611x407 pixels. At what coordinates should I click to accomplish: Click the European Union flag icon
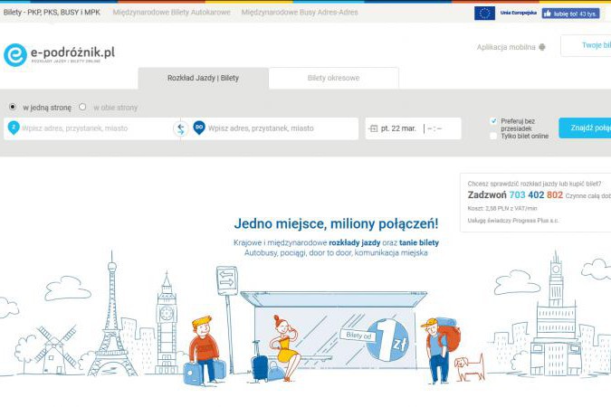coord(484,13)
